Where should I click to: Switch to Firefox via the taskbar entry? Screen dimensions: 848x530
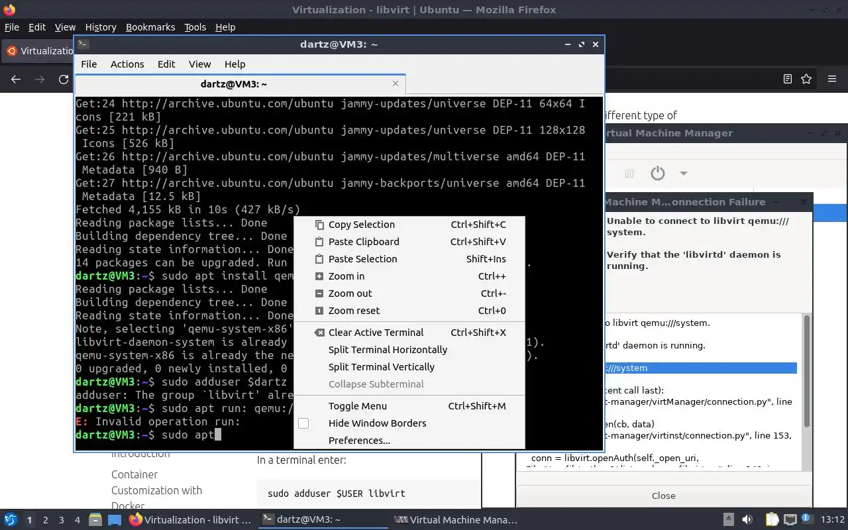pyautogui.click(x=191, y=520)
